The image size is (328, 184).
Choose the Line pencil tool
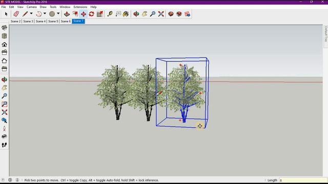25,14
